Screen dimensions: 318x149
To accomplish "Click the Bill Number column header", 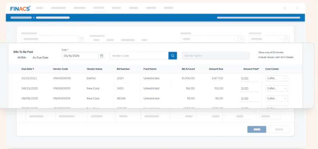I will click(123, 69).
